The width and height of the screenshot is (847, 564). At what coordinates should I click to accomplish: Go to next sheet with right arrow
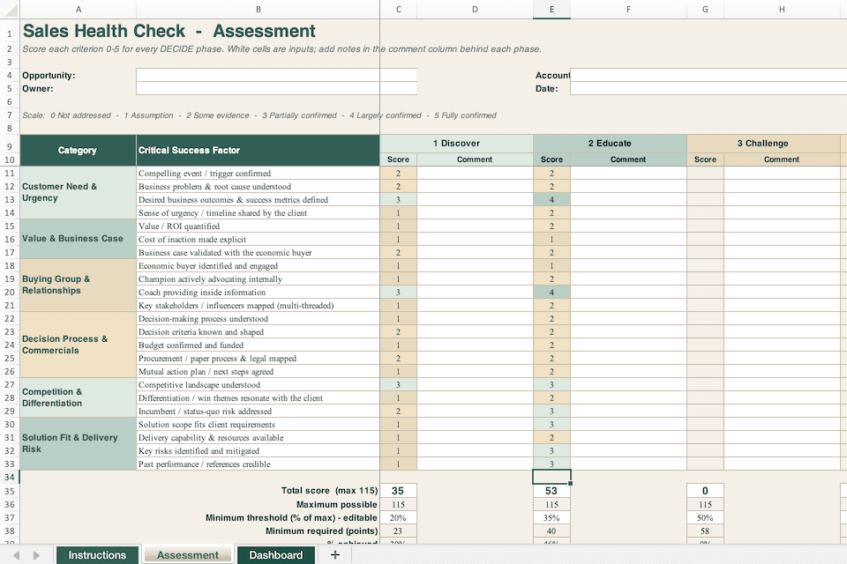36,555
